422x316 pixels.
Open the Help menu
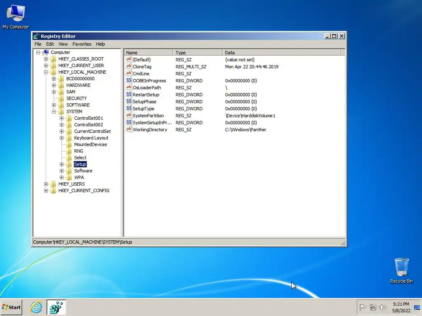pyautogui.click(x=101, y=44)
